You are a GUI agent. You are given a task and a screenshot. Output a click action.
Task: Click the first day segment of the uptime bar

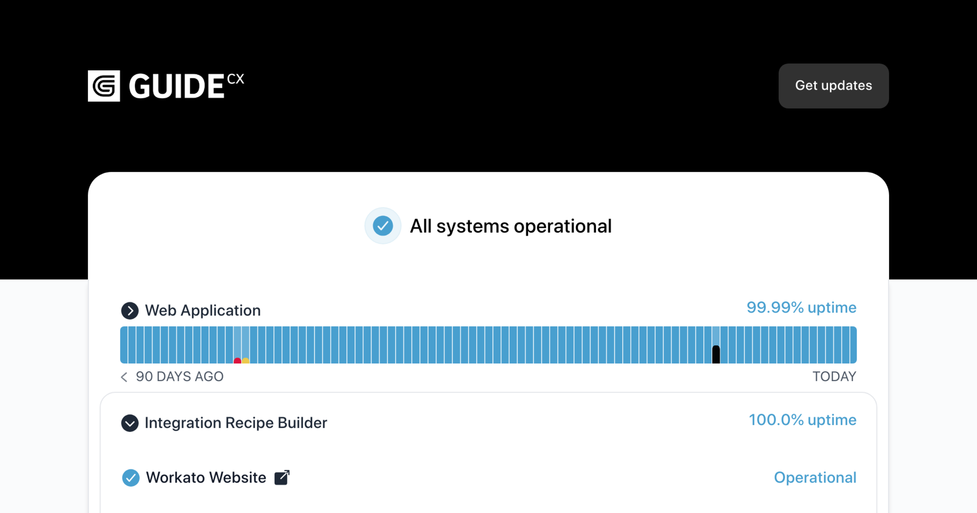coord(124,345)
